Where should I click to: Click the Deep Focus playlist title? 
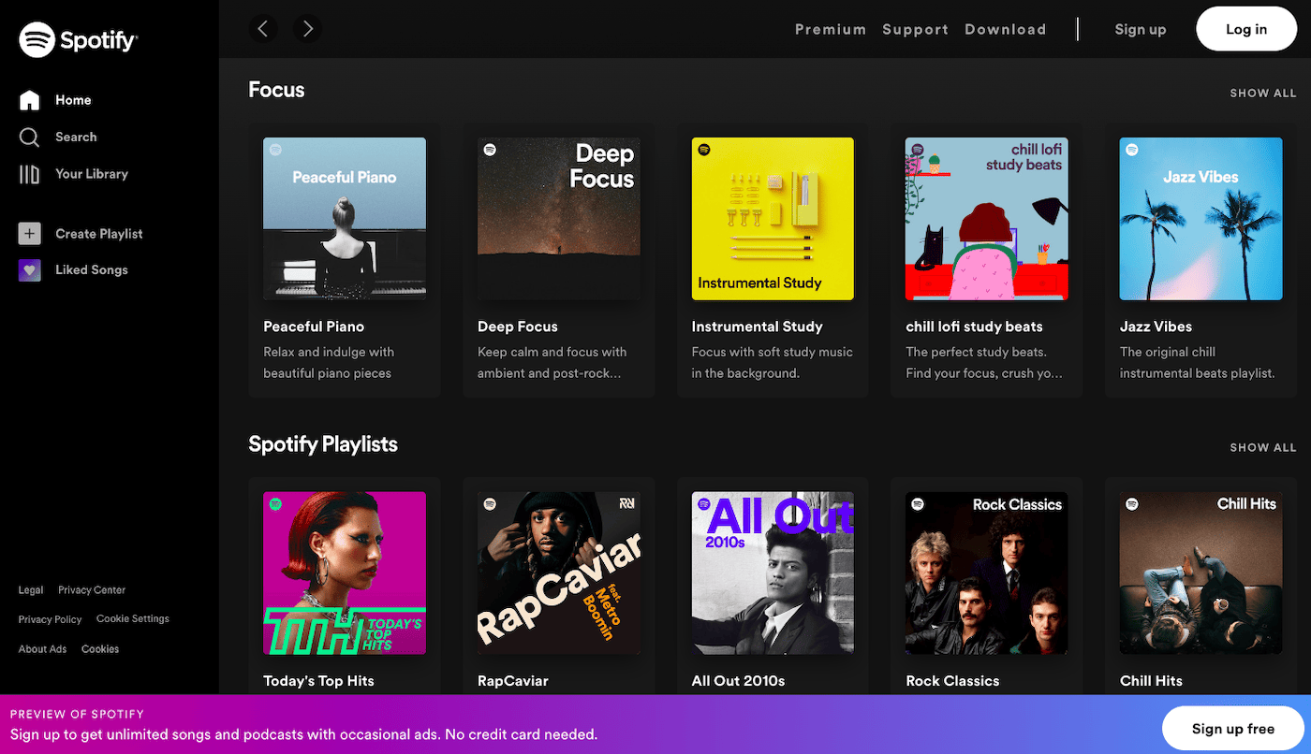(518, 326)
